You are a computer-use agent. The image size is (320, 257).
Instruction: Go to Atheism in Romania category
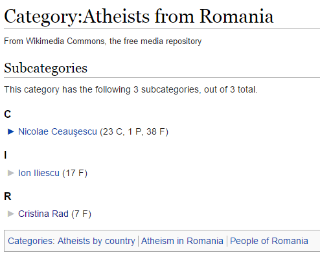[182, 241]
